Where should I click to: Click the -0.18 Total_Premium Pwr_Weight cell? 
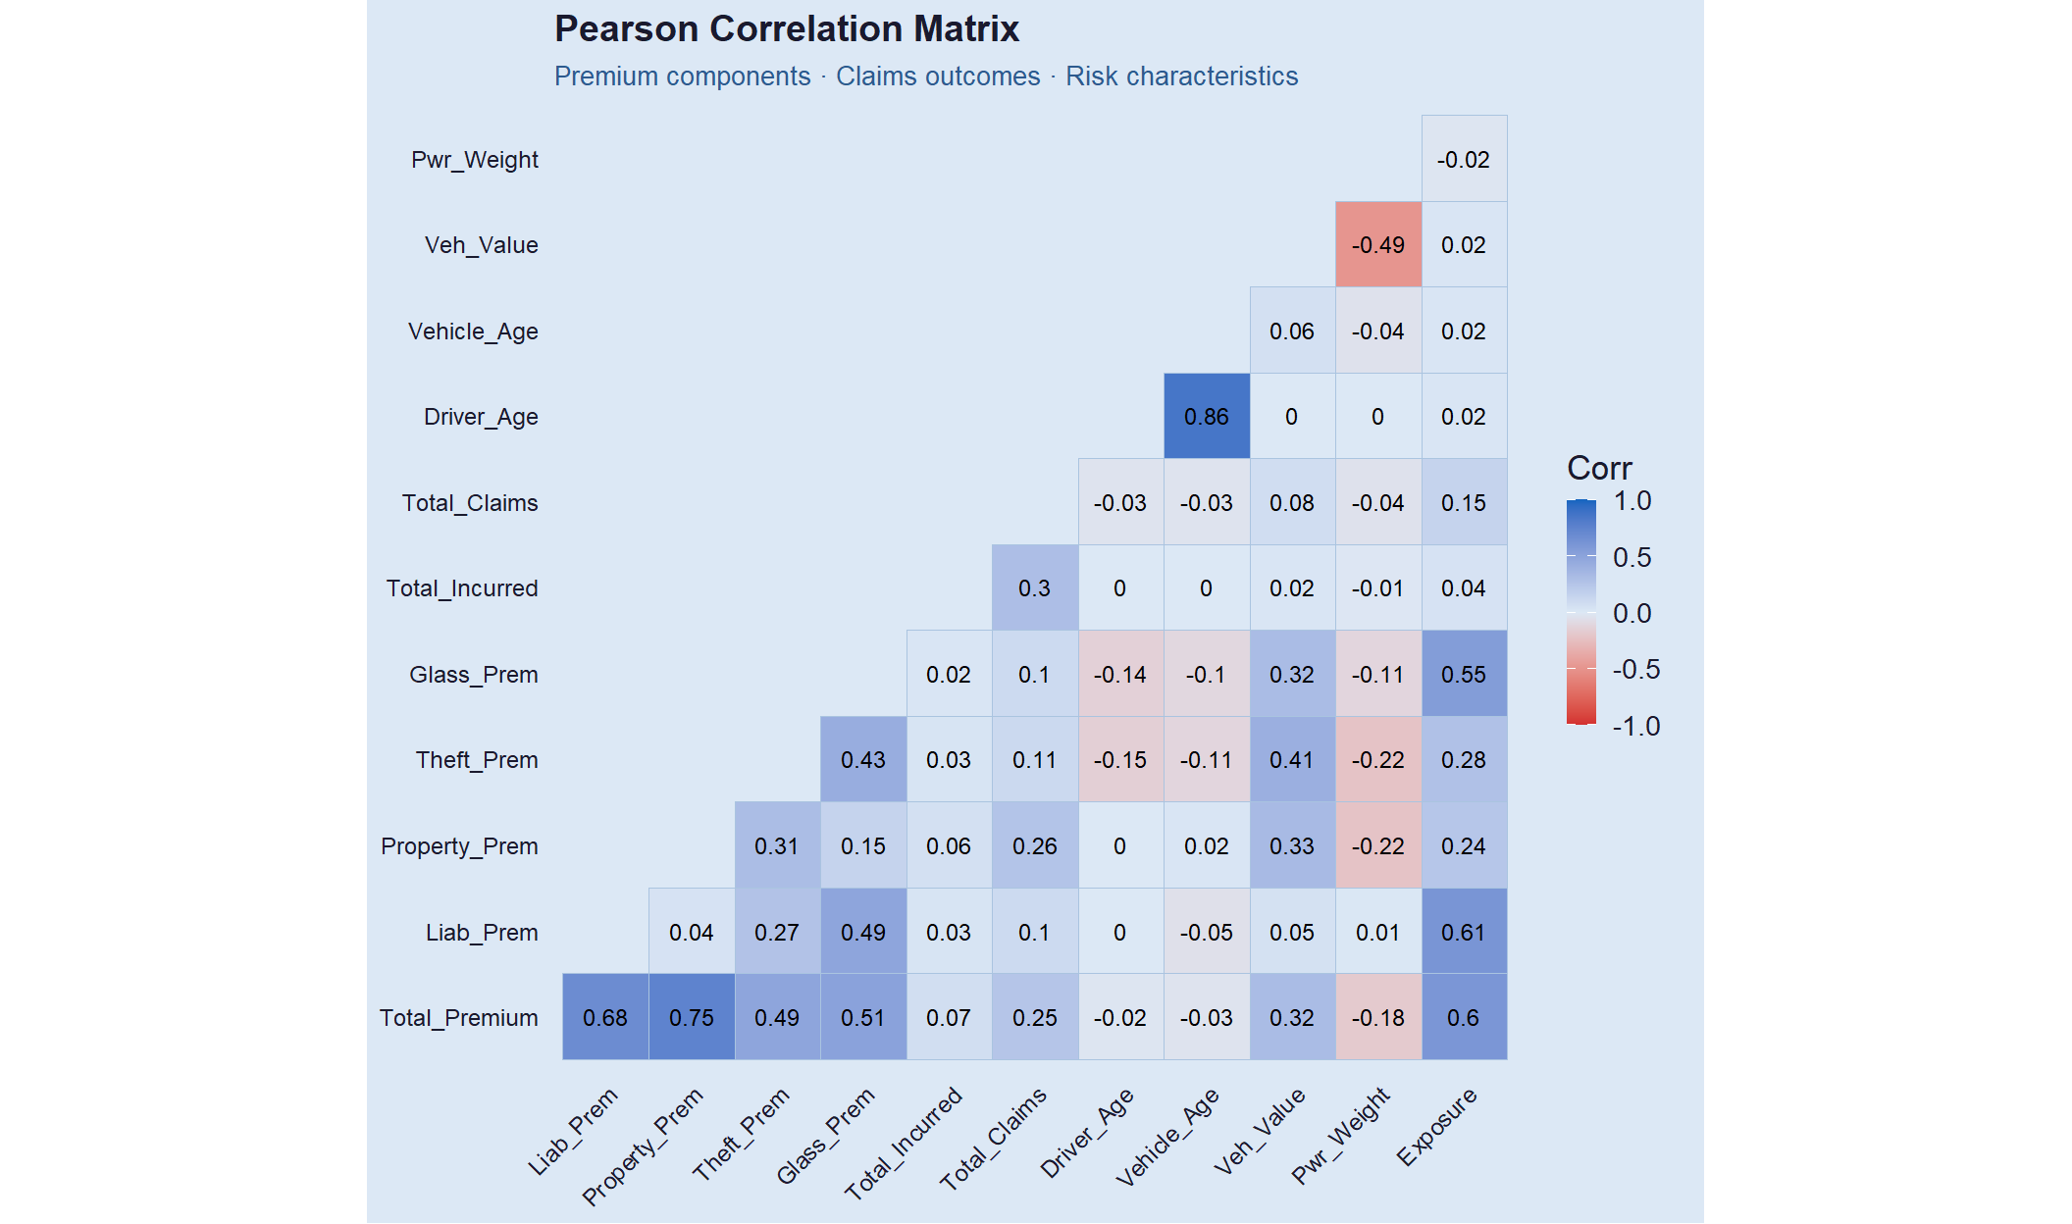point(1378,1017)
